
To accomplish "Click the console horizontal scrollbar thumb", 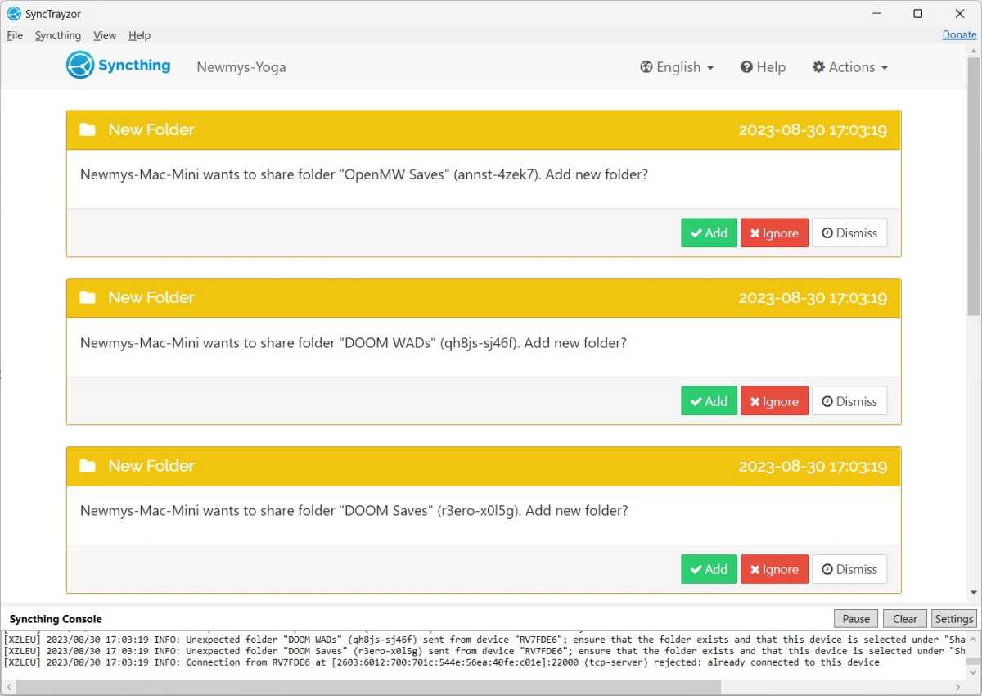I will [368, 686].
